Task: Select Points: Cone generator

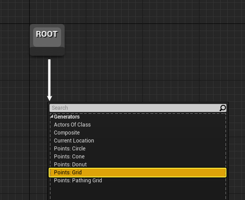Action: tap(69, 157)
